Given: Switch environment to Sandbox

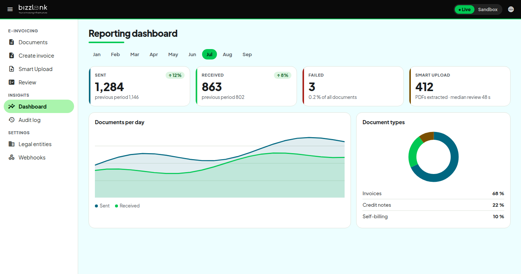Looking at the screenshot, I should pos(488,10).
